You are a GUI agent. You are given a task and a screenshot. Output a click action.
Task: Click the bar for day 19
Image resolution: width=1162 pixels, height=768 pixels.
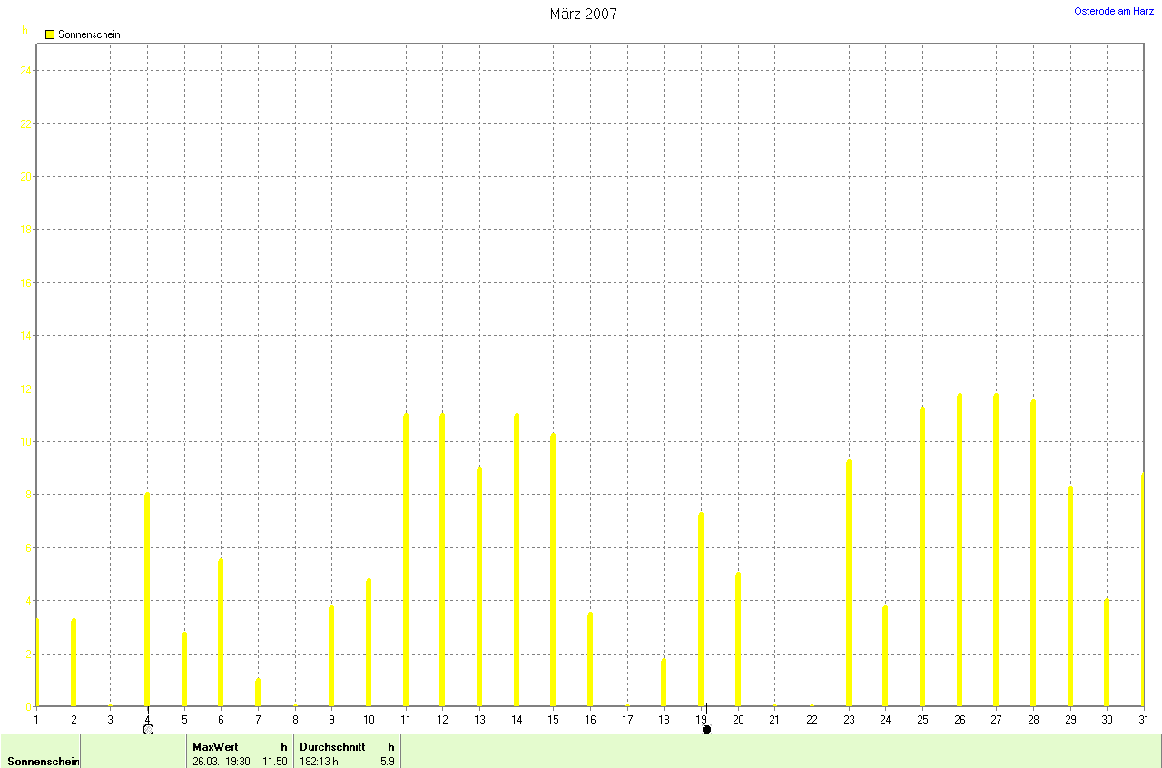click(701, 608)
